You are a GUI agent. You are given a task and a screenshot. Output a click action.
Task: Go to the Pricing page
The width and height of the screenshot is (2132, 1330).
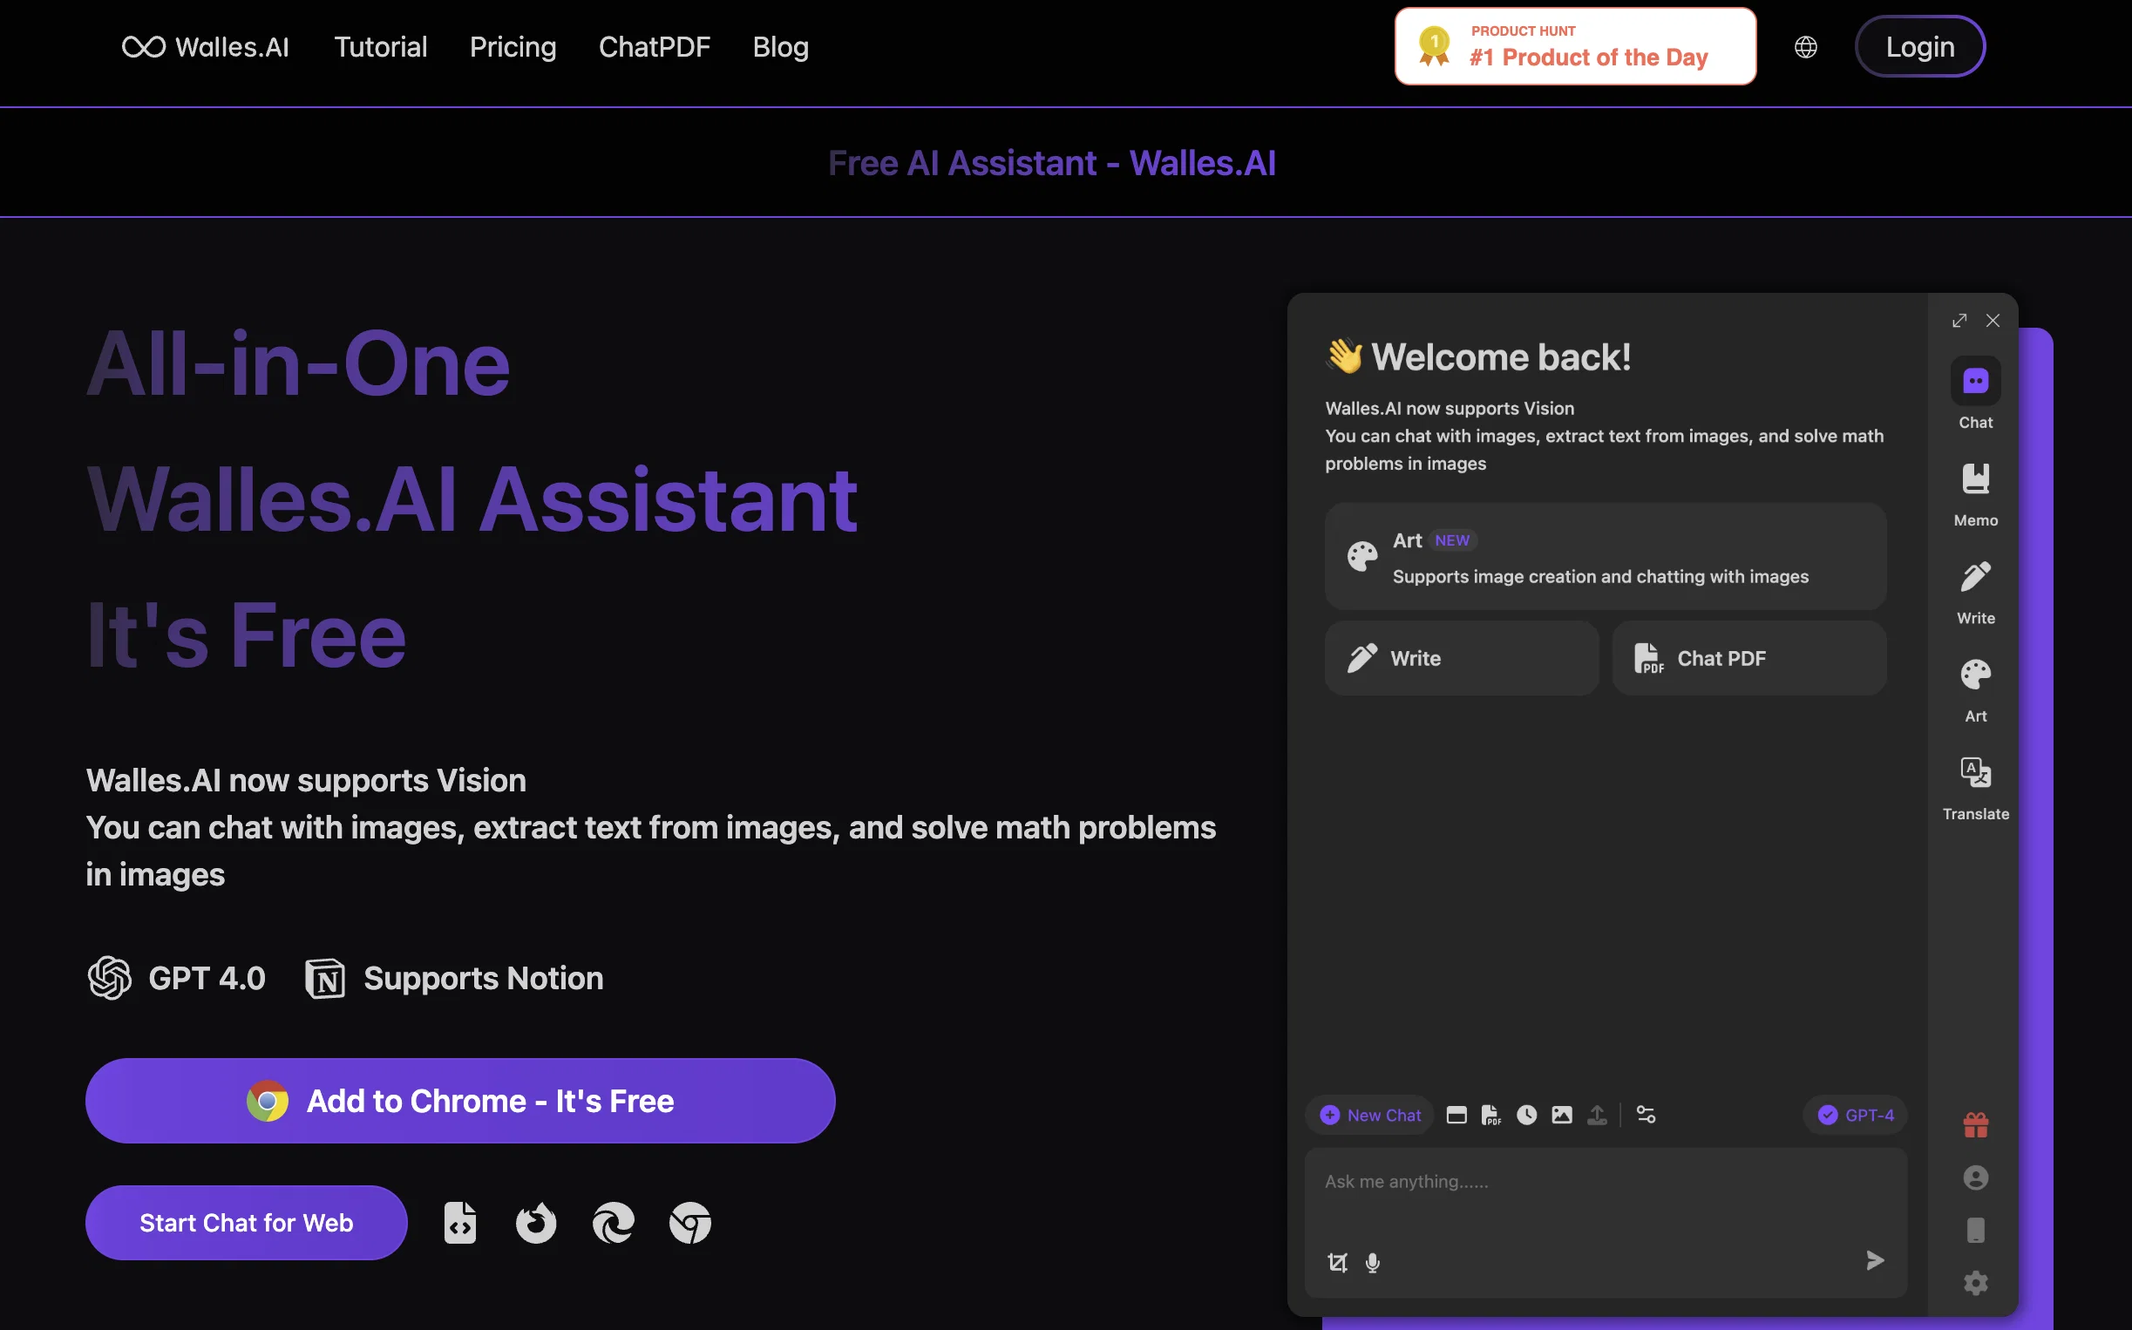[513, 46]
